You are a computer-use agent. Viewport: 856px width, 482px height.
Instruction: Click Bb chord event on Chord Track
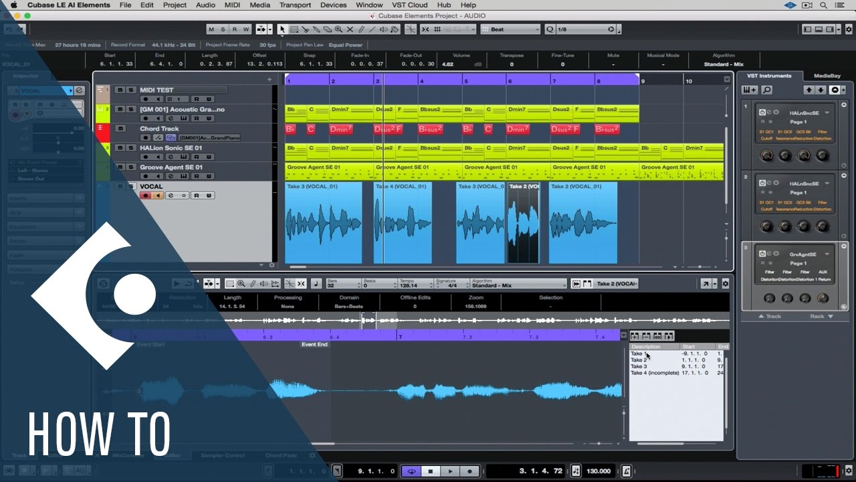point(290,129)
